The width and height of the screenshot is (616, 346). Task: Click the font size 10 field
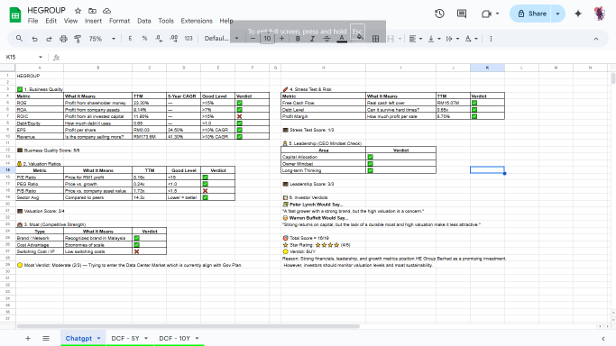[x=267, y=39]
